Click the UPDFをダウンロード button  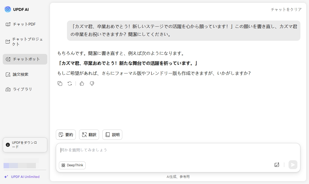pos(25,145)
